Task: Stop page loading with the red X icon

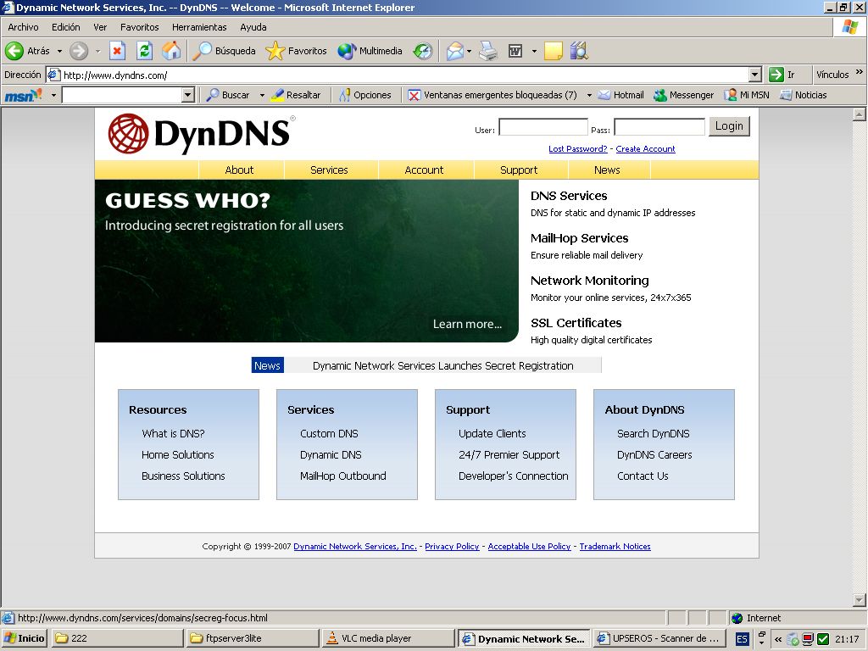Action: [x=117, y=51]
